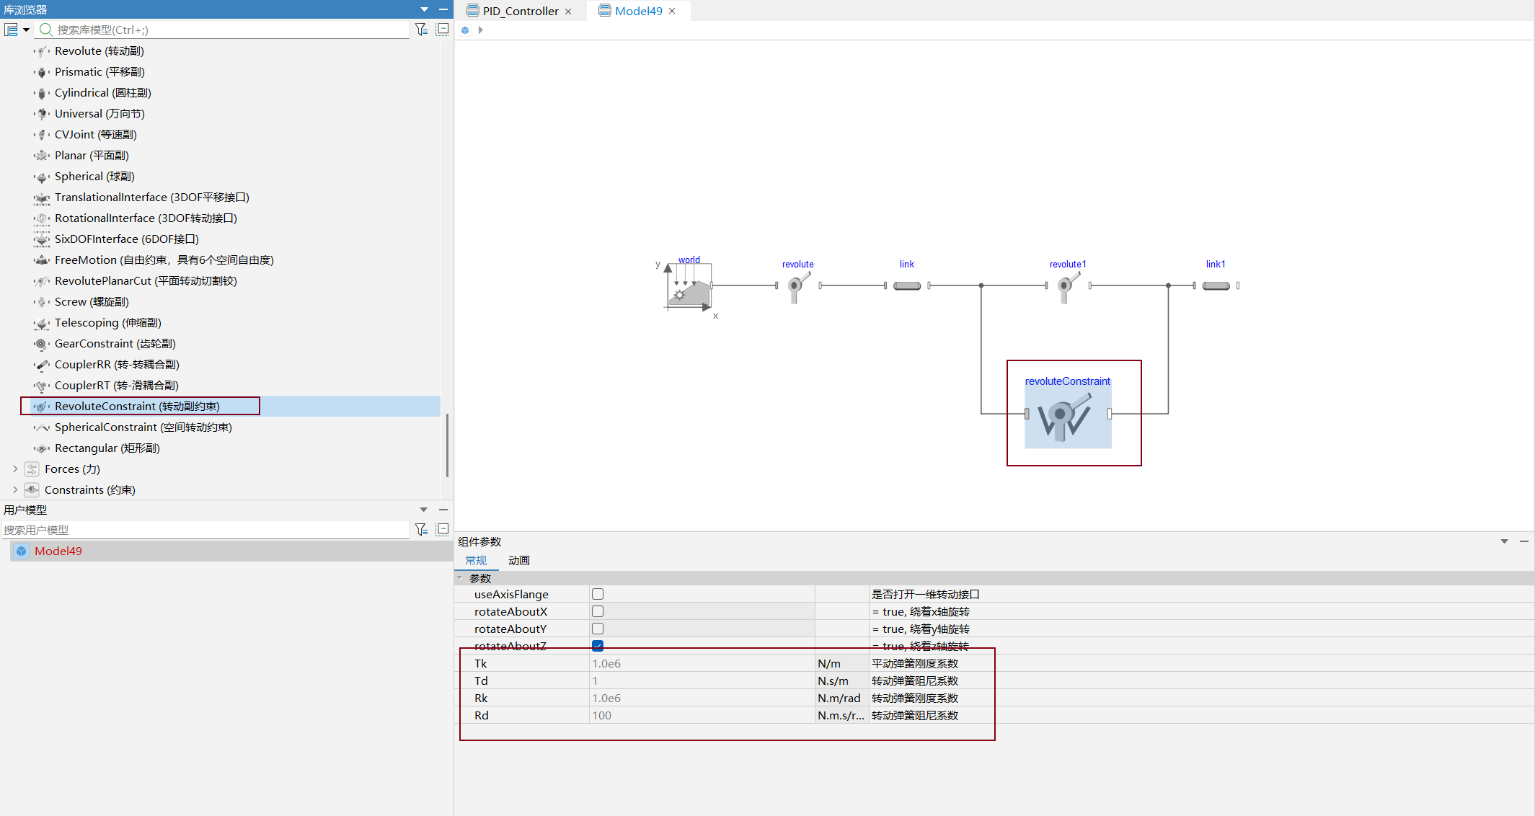
Task: Click the library tree vertical scrollbar
Action: 447,445
